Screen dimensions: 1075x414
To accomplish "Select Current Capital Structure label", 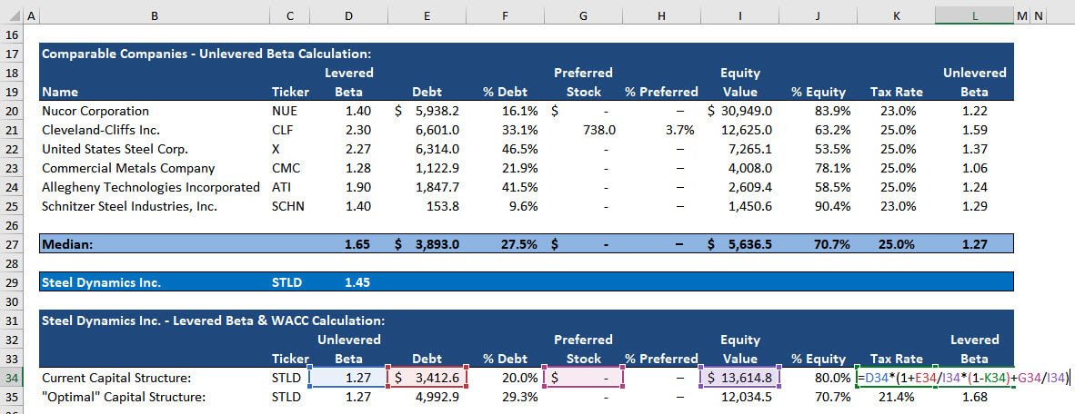I will point(115,377).
